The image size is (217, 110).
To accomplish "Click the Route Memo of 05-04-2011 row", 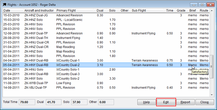I will click(x=204, y=65).
